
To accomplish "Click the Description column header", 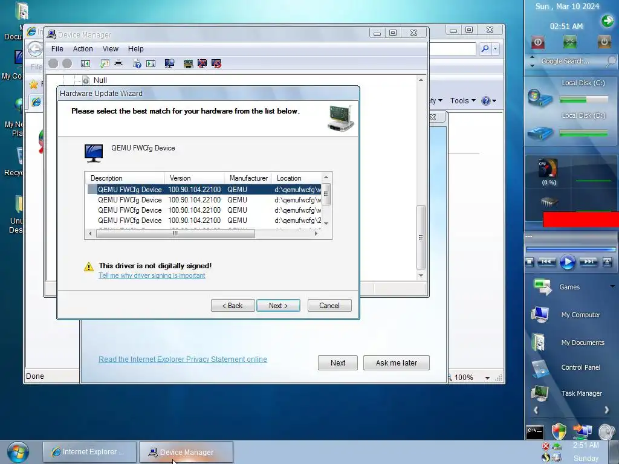I will [x=125, y=178].
